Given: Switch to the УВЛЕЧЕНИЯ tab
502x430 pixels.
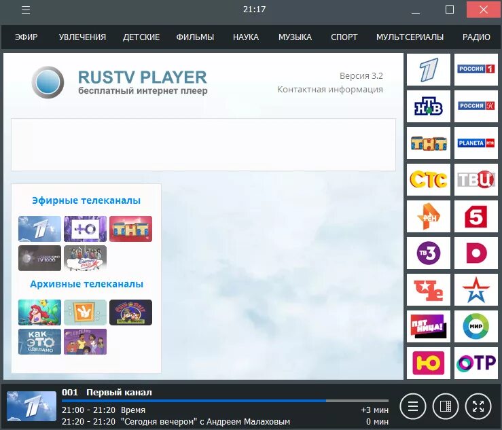Looking at the screenshot, I should tap(82, 37).
